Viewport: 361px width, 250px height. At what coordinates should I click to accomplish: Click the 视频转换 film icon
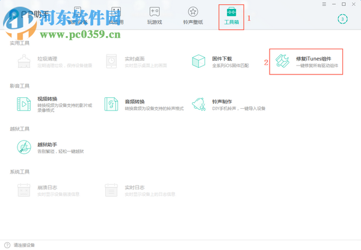pyautogui.click(x=24, y=104)
